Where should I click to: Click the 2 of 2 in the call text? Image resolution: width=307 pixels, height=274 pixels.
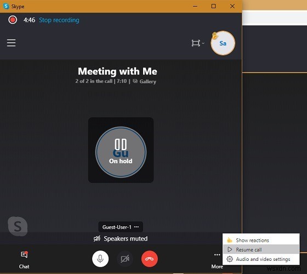point(94,81)
